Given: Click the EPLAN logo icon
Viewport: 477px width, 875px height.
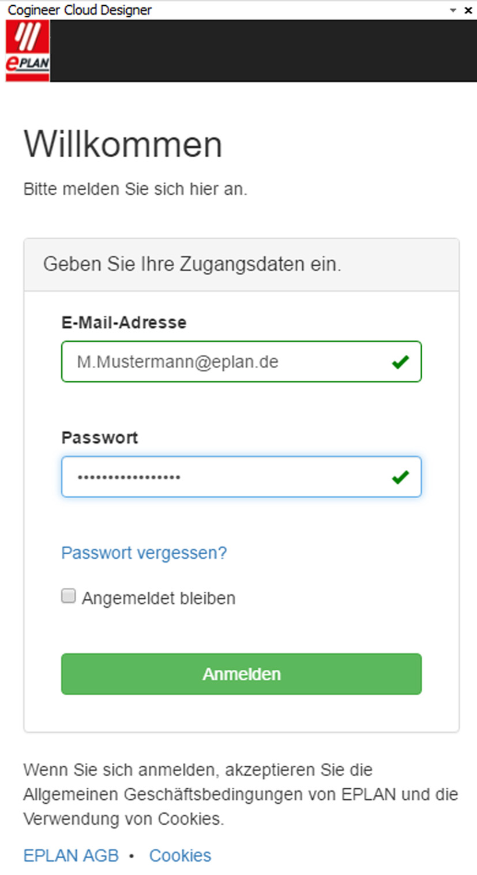Looking at the screenshot, I should point(28,51).
